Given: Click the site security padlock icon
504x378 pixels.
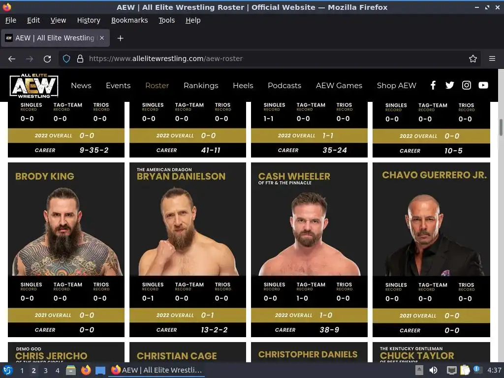Looking at the screenshot, I should click(x=80, y=59).
